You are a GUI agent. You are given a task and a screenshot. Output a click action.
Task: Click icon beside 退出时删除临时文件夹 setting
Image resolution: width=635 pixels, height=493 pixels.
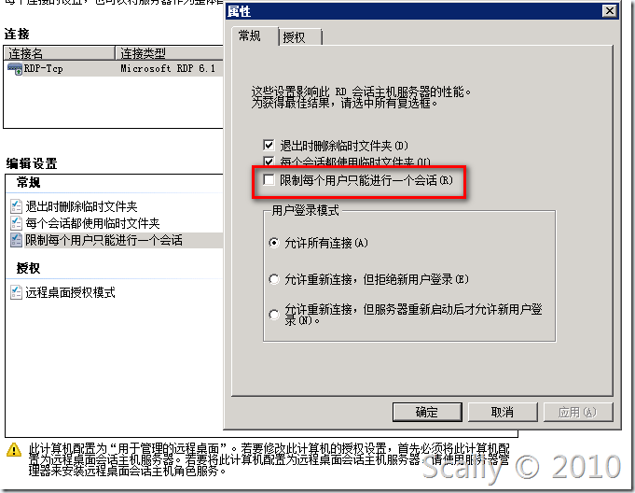[16, 206]
